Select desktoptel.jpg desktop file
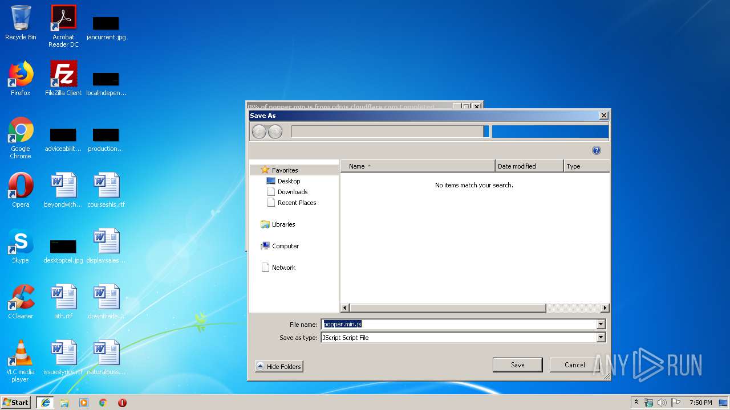Viewport: 730px width, 410px height. point(63,251)
